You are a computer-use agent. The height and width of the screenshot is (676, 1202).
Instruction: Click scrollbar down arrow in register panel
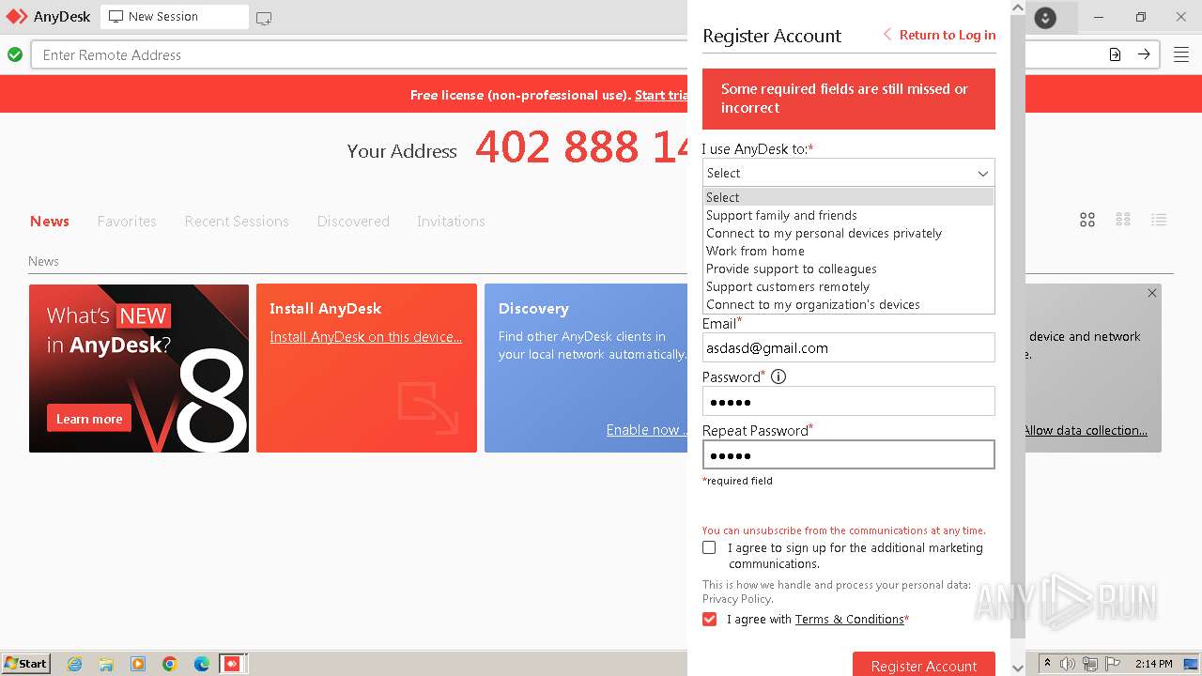coord(1018,668)
